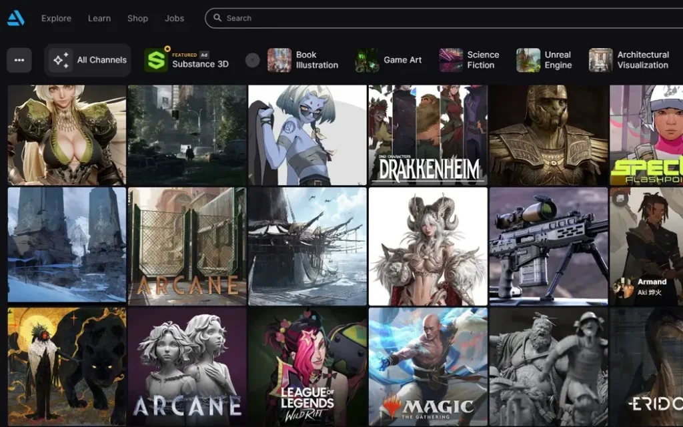
Task: Click the Search input field
Action: (444, 18)
